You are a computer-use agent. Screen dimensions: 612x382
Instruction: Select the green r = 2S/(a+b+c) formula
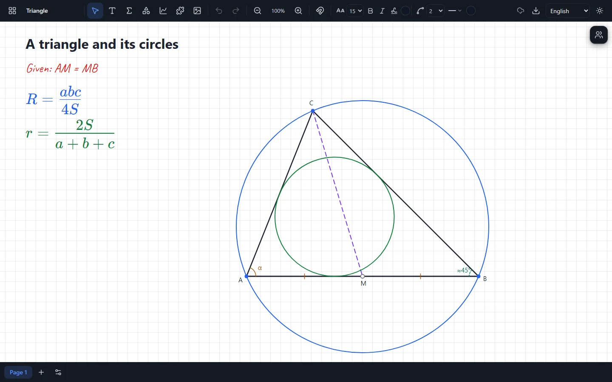click(x=70, y=134)
